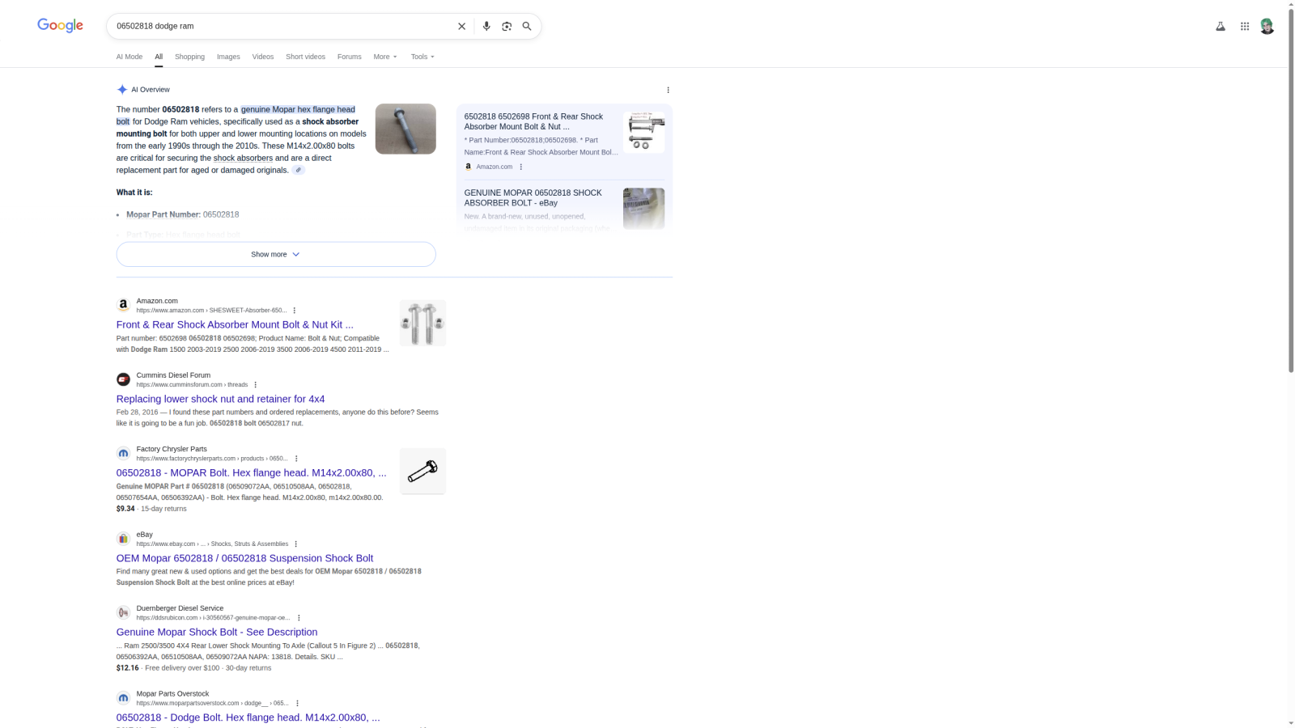The image size is (1295, 728).
Task: Click the Factory Chrysler Parts bolt thumbnail
Action: click(422, 471)
